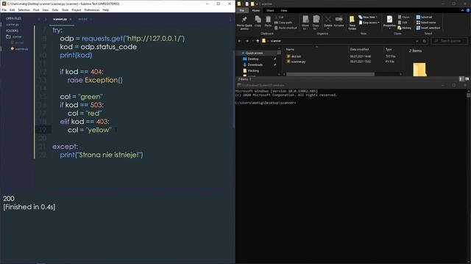Click Paste shortcut in Explorer ribbon
Viewport: 471px width, 264px height.
pos(286,28)
